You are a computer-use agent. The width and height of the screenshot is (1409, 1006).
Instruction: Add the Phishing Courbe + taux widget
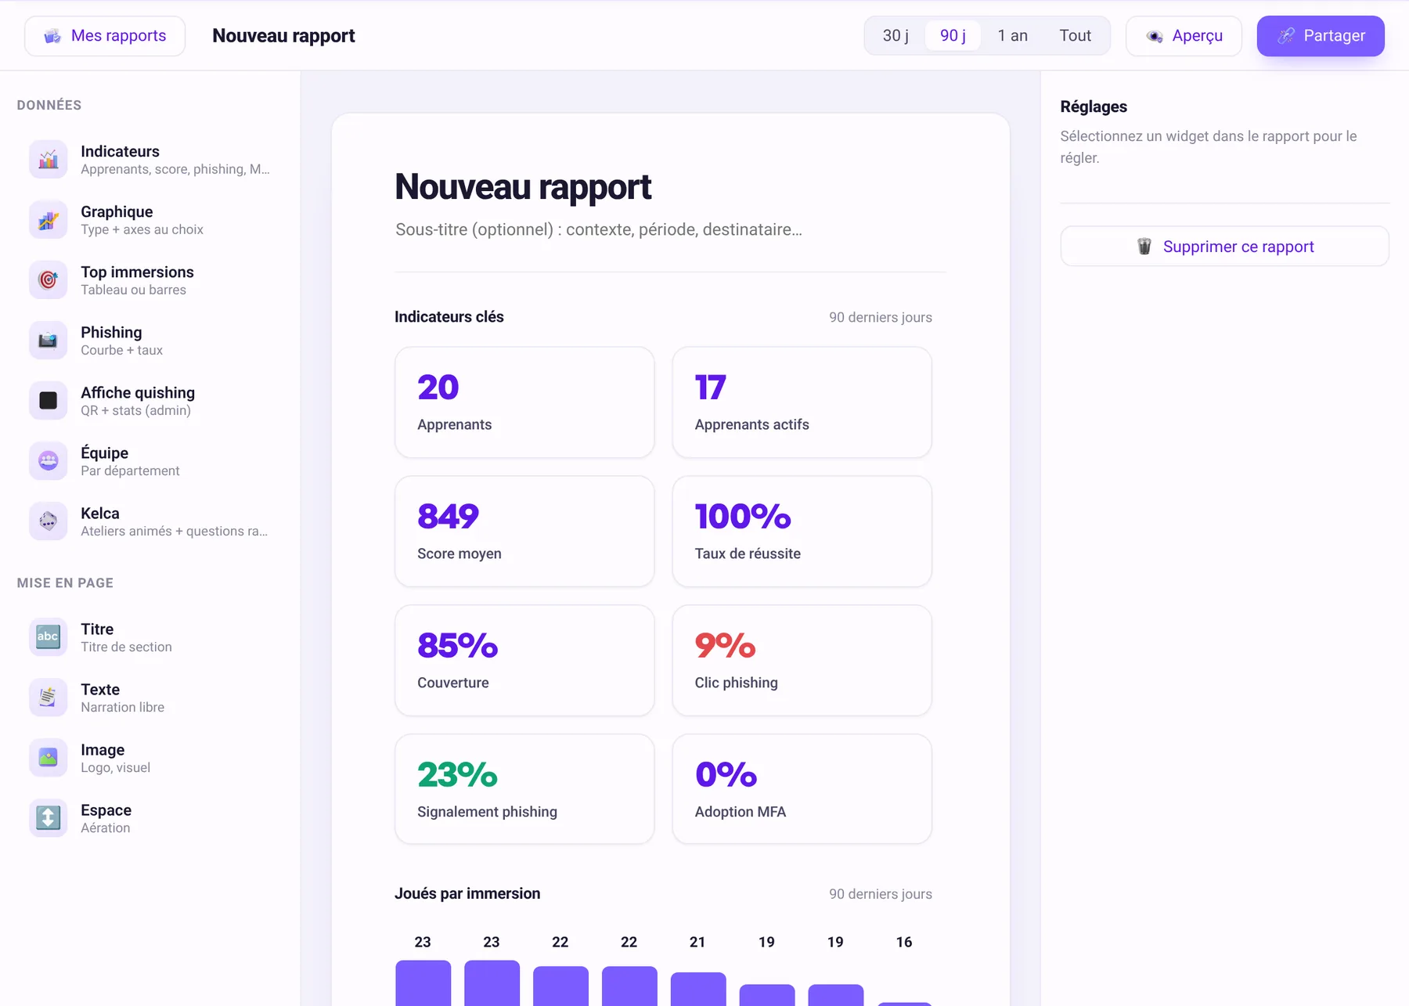(x=150, y=341)
